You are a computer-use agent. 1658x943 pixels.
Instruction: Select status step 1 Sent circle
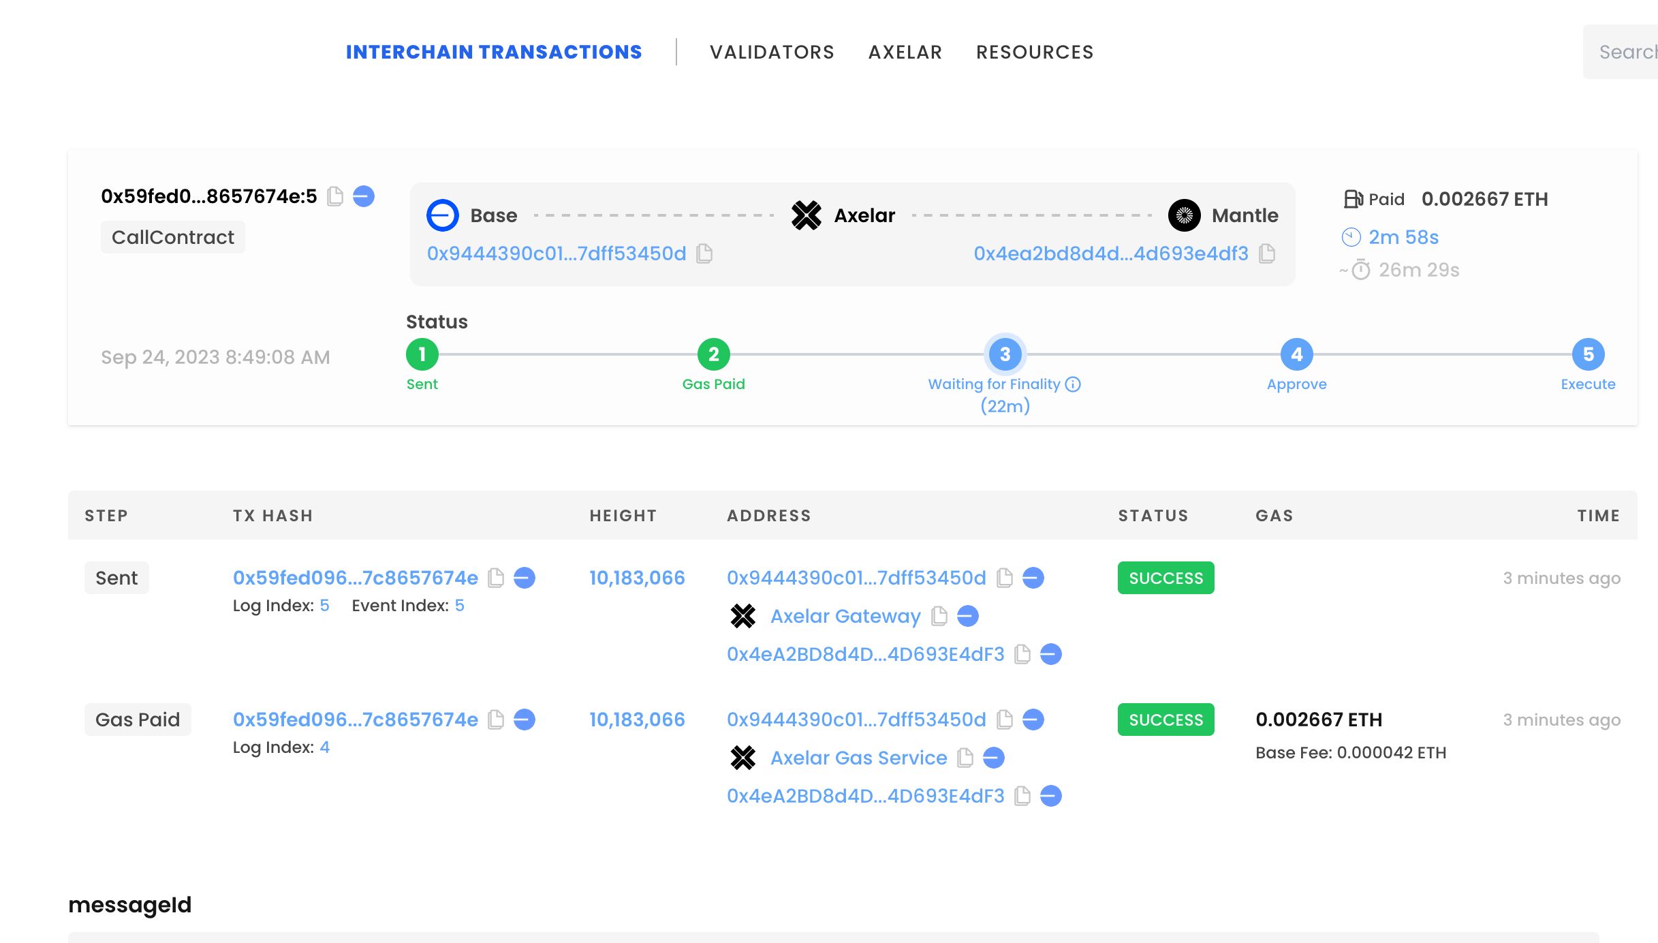pos(422,354)
